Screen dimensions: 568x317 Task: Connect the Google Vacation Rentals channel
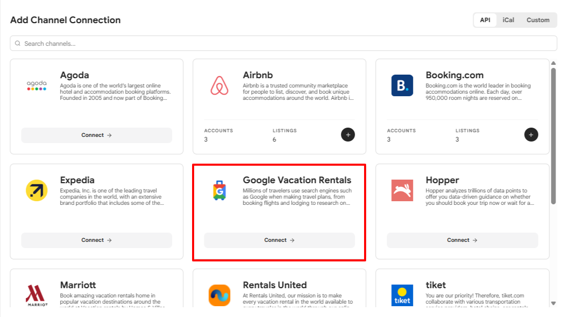pos(279,240)
